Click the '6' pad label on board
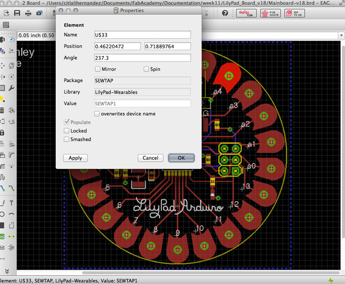This screenshot has height=284, width=345. click(119, 205)
